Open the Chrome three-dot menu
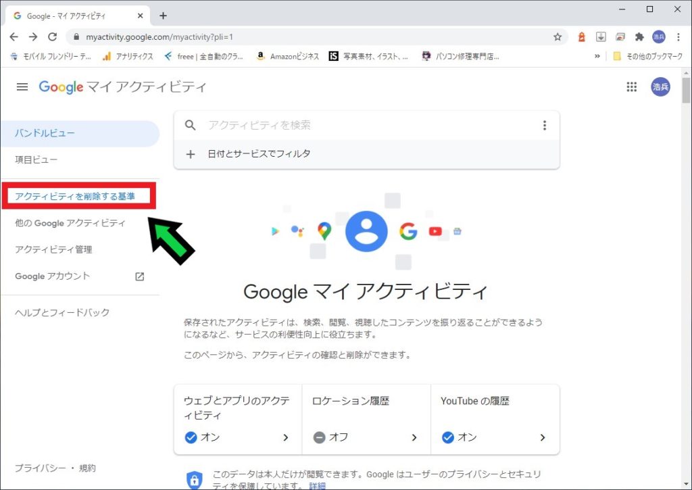 pyautogui.click(x=678, y=37)
